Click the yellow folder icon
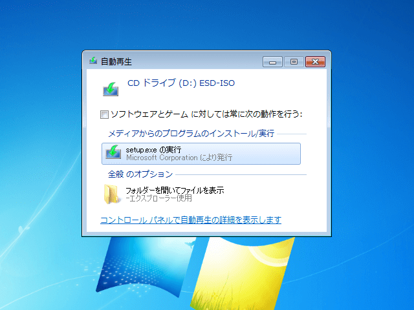Screen dimensions: 414x310 click(111, 193)
